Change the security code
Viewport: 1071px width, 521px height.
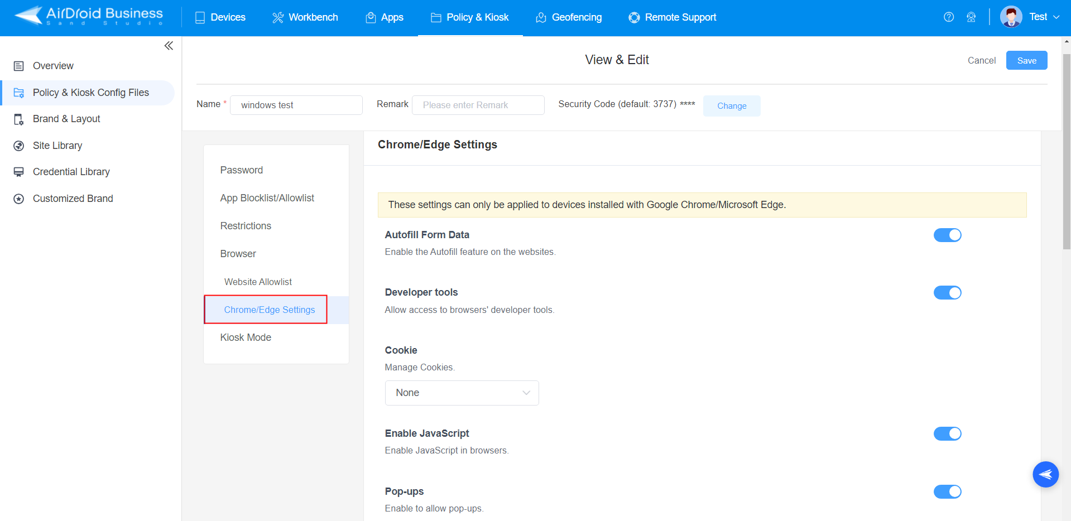731,105
